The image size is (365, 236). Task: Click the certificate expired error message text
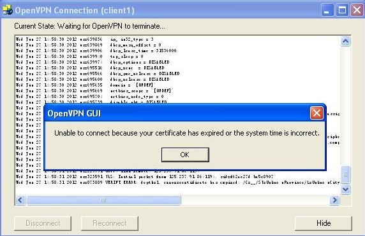pos(187,133)
